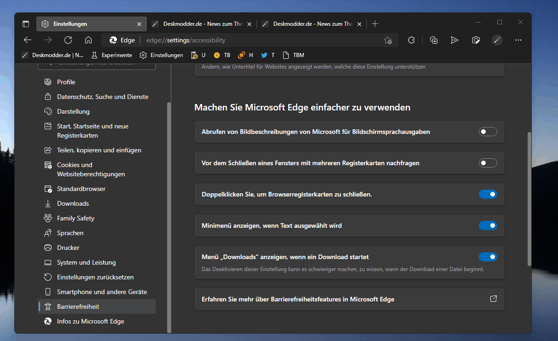Image resolution: width=558 pixels, height=341 pixels.
Task: Open the profile avatar with brush icon
Action: tap(497, 40)
